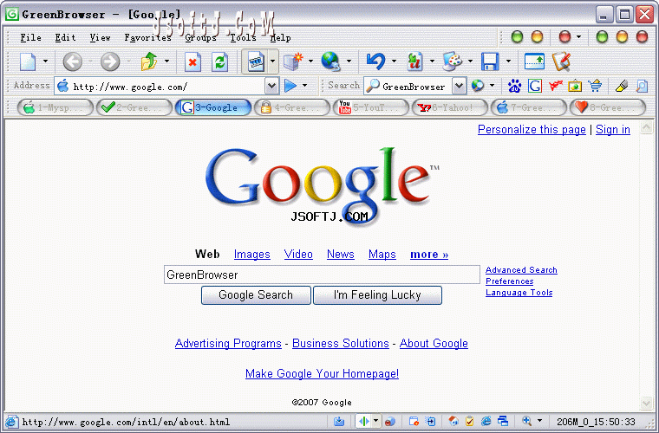Click the shopping cart search icon
Screen dimensions: 659x433
(595, 86)
